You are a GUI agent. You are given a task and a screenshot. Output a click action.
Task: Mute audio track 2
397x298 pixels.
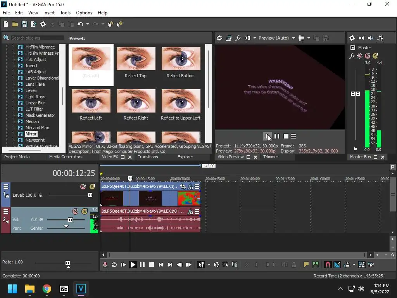point(75,211)
